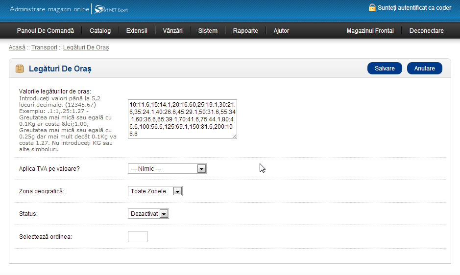Screen dimensions: 460x275
Task: Open the Ajutor menu
Action: (x=281, y=31)
